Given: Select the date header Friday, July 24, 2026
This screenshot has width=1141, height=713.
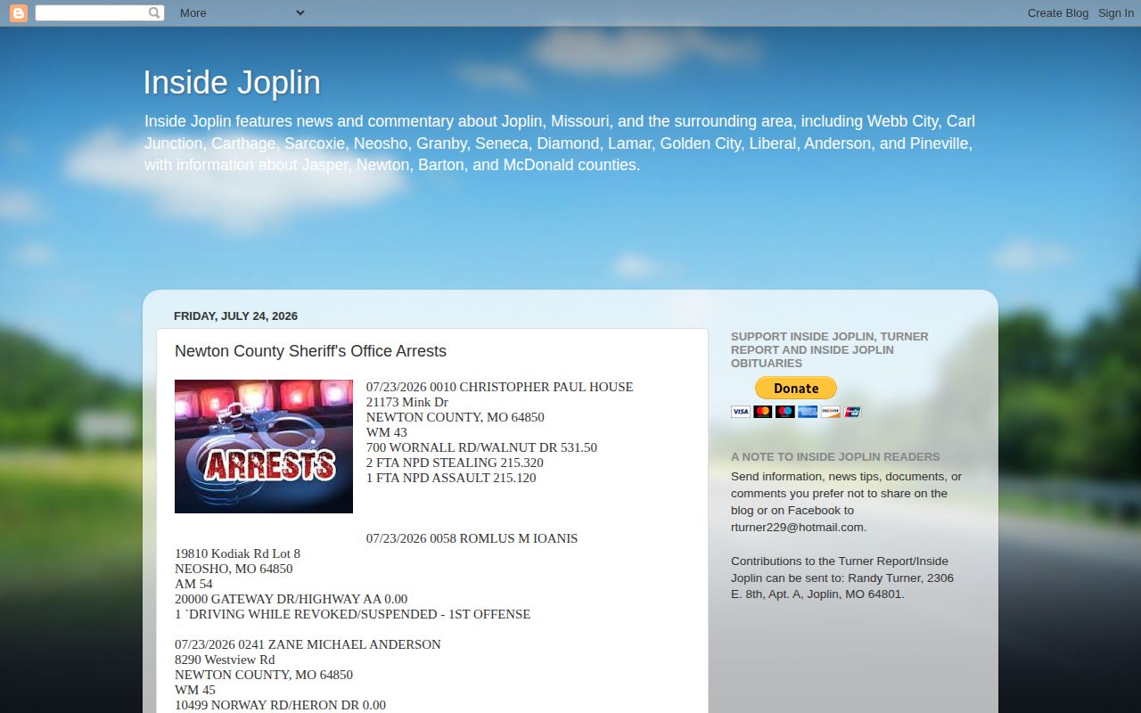Looking at the screenshot, I should coord(235,316).
